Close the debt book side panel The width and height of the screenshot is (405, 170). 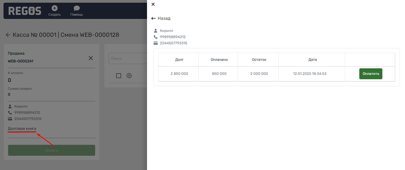(x=153, y=4)
